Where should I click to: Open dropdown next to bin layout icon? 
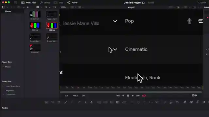click(7, 7)
